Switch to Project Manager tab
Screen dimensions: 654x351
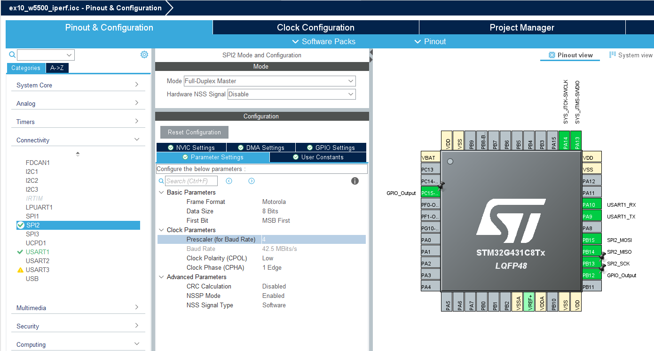click(522, 27)
